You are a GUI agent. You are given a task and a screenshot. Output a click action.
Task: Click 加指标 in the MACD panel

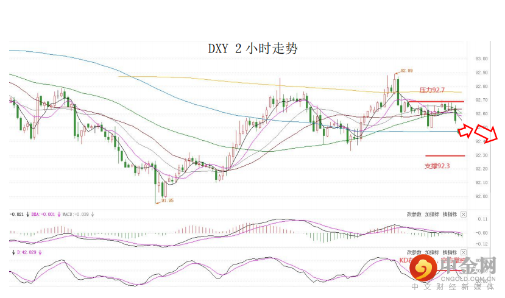432,215
